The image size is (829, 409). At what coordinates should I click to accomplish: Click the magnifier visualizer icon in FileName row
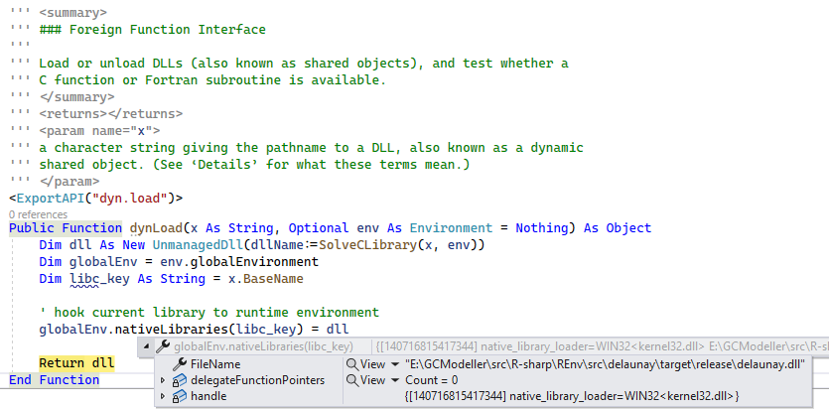click(351, 364)
